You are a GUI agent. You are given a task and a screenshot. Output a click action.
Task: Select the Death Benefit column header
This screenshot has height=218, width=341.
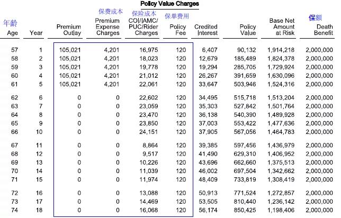320,30
